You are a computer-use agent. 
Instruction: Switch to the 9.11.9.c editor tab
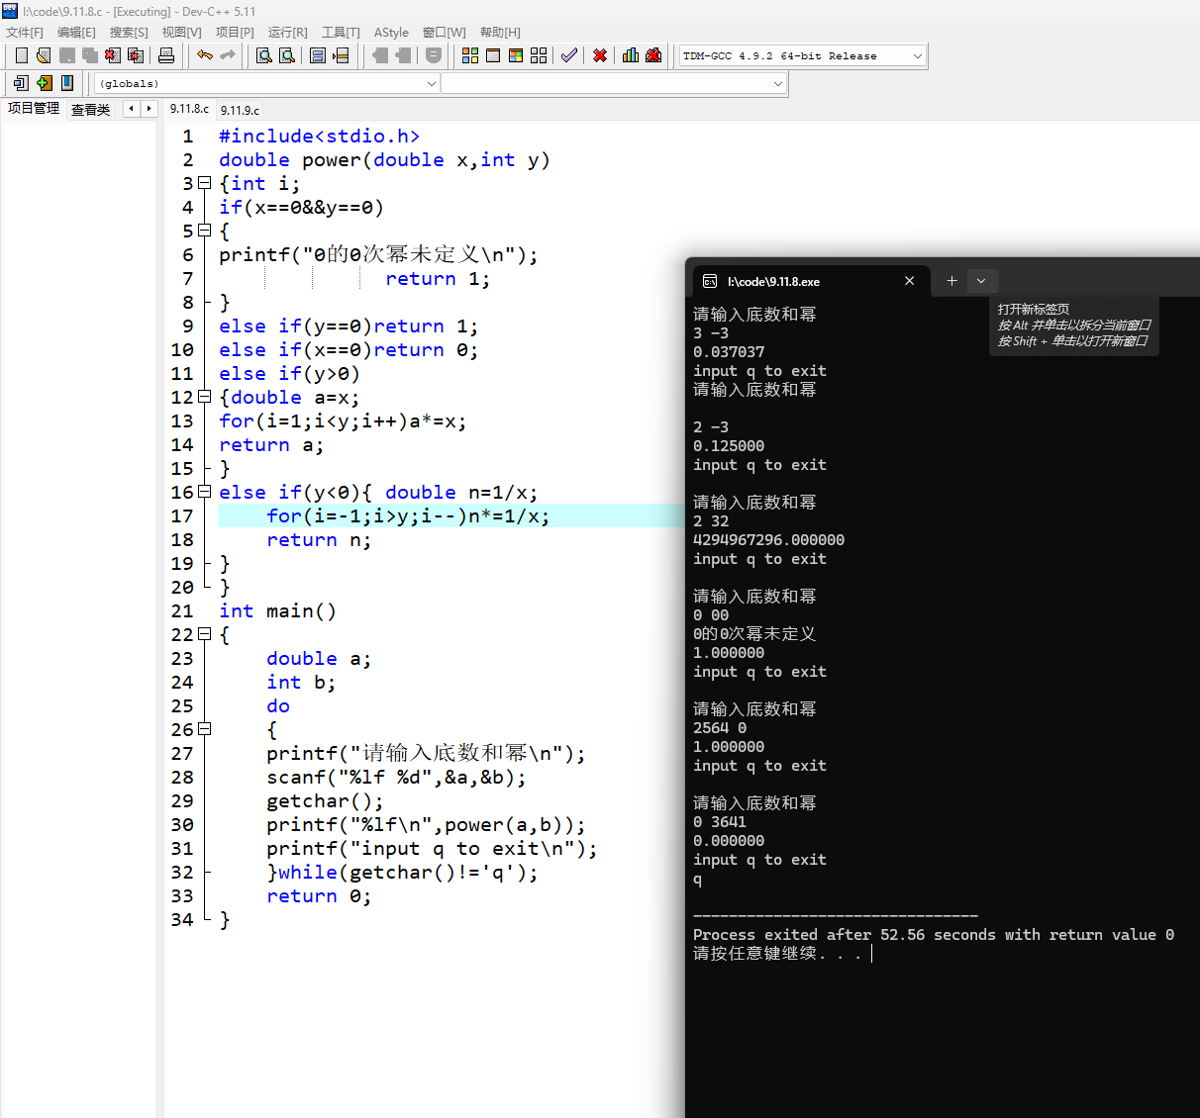point(240,110)
